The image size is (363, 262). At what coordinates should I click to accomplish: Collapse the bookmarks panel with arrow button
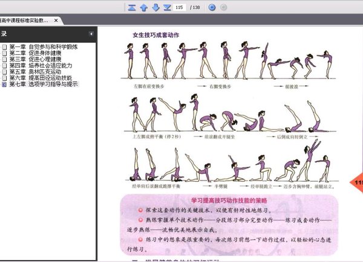pyautogui.click(x=91, y=34)
